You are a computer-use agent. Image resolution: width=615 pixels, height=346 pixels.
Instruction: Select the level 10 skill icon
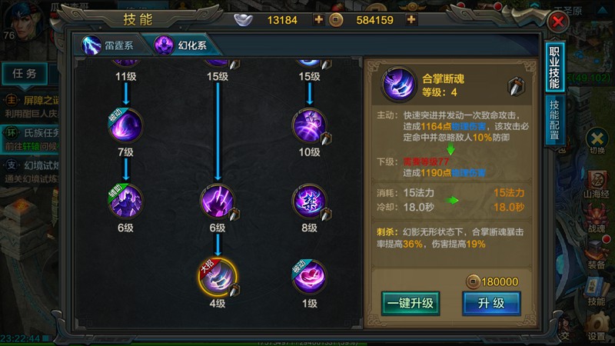pyautogui.click(x=309, y=125)
